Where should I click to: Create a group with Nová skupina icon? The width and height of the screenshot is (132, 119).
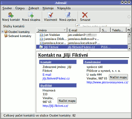[x=31, y=15]
